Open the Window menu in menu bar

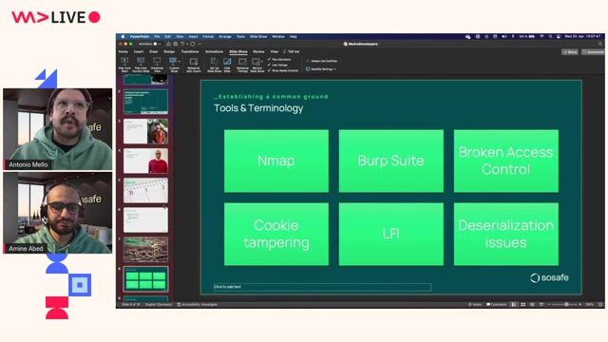coord(278,36)
